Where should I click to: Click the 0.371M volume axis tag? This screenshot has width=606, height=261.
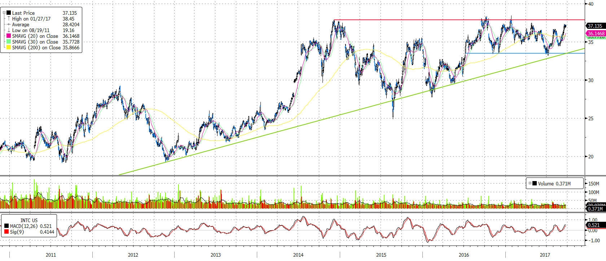coord(595,209)
